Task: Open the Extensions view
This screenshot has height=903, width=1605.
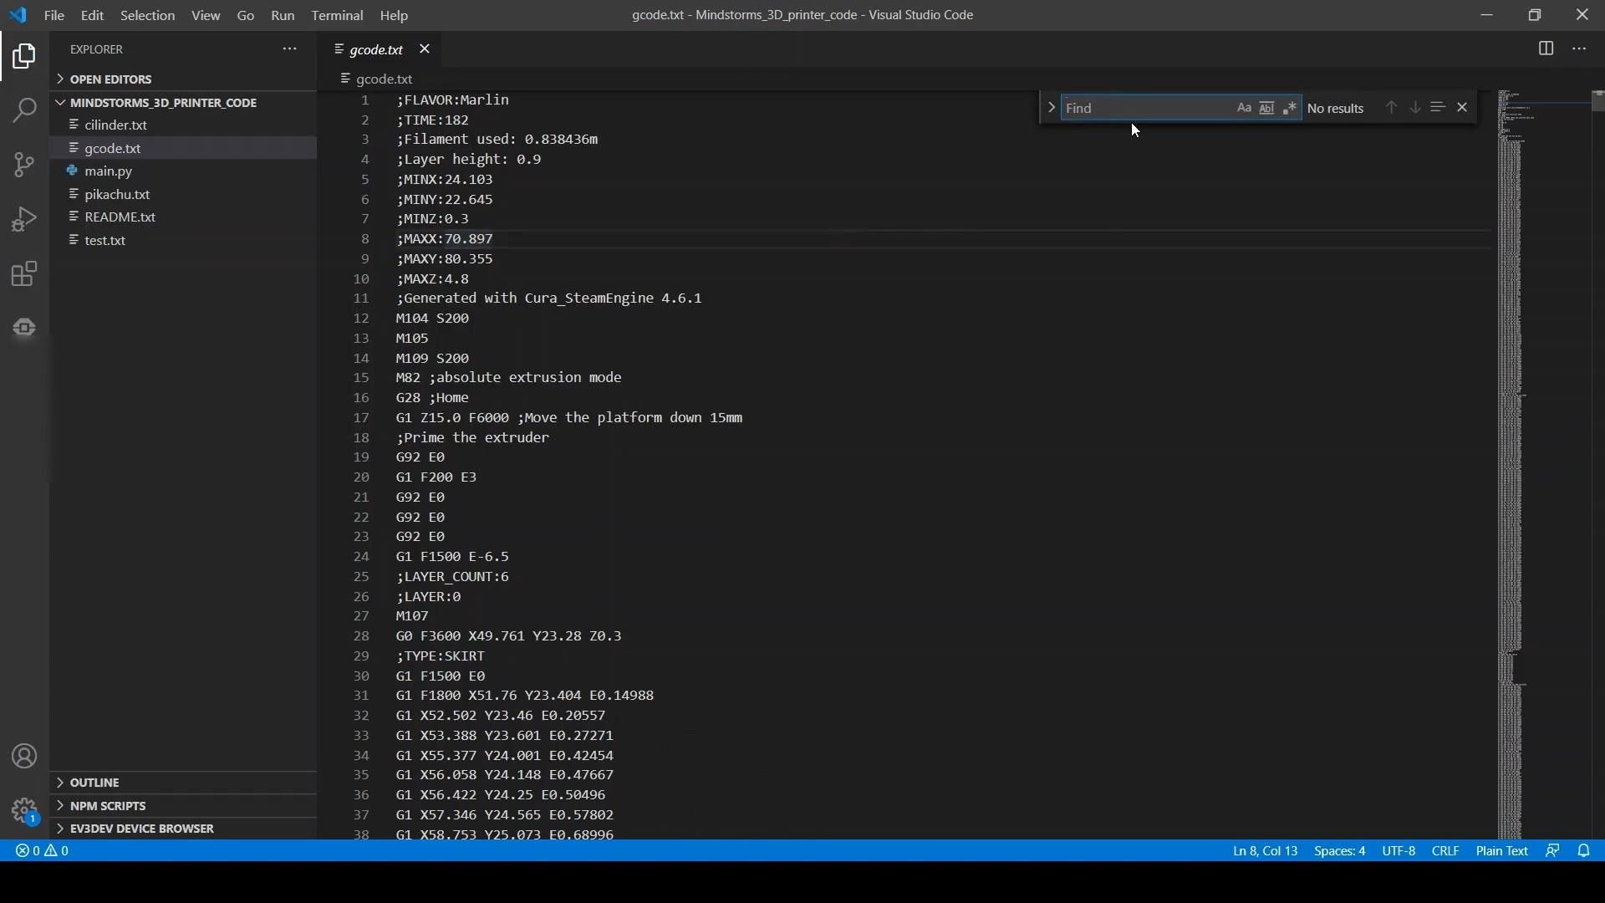Action: (x=24, y=274)
